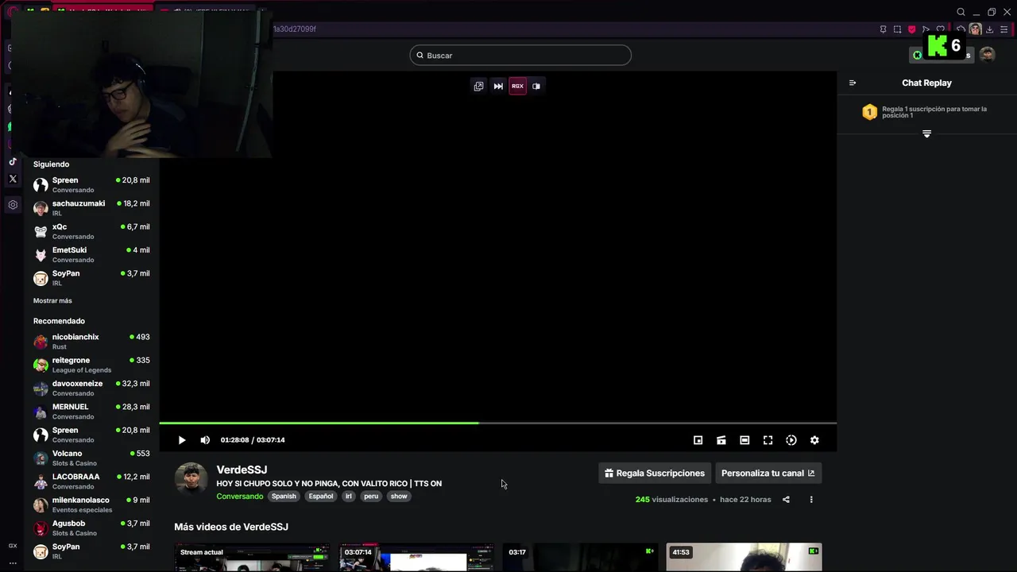Focus the Buscar search field
Viewport: 1017px width, 572px height.
520,55
